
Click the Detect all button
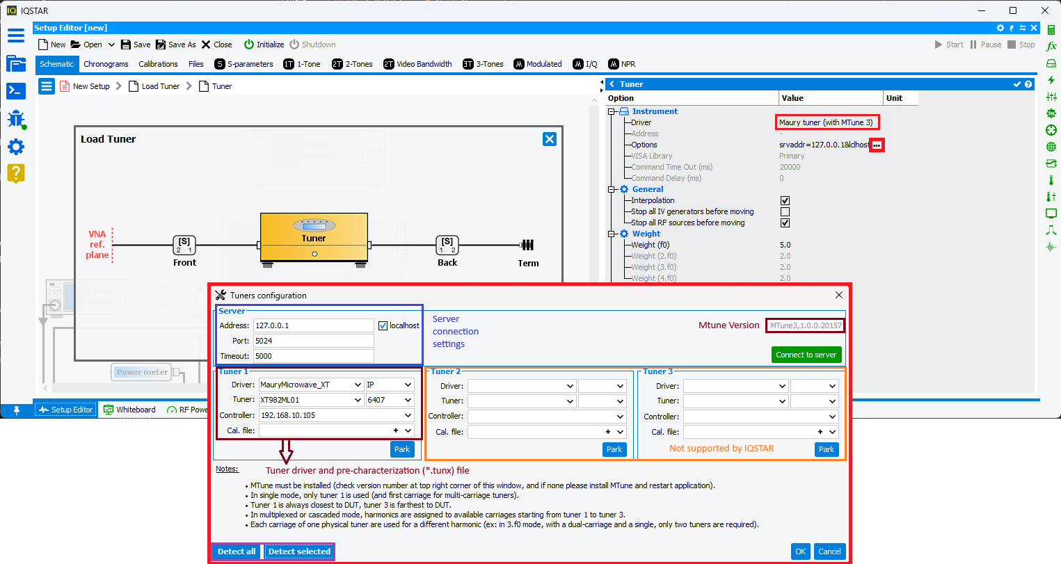click(237, 551)
